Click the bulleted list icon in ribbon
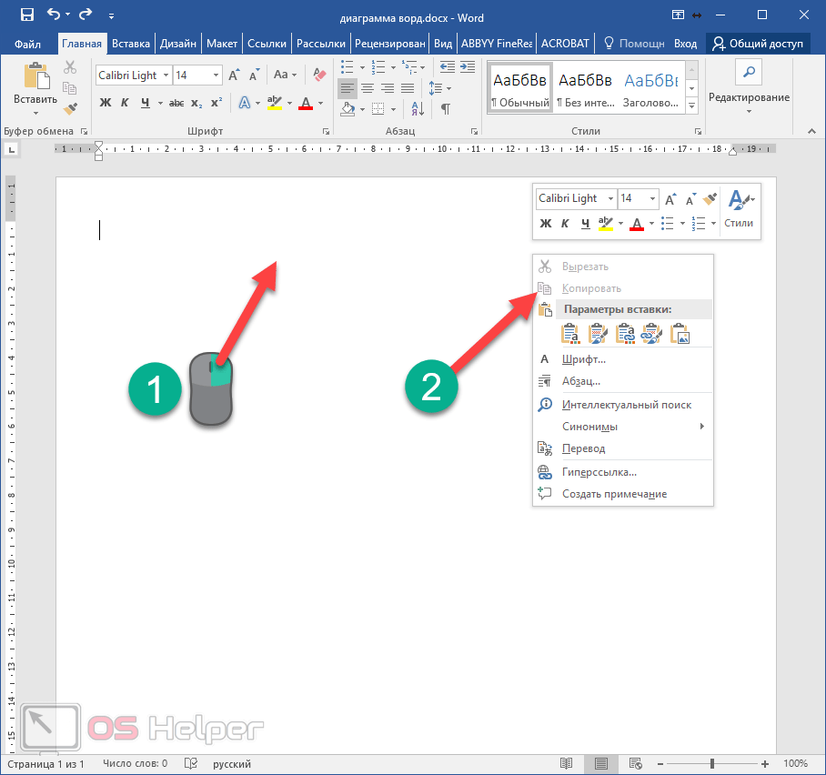826x775 pixels. pyautogui.click(x=347, y=66)
